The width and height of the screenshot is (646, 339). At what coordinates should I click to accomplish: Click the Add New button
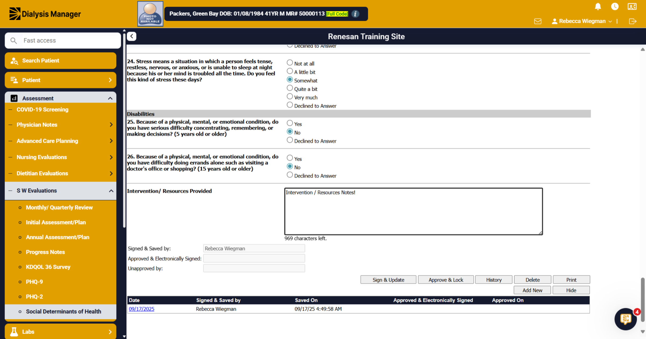coord(532,290)
